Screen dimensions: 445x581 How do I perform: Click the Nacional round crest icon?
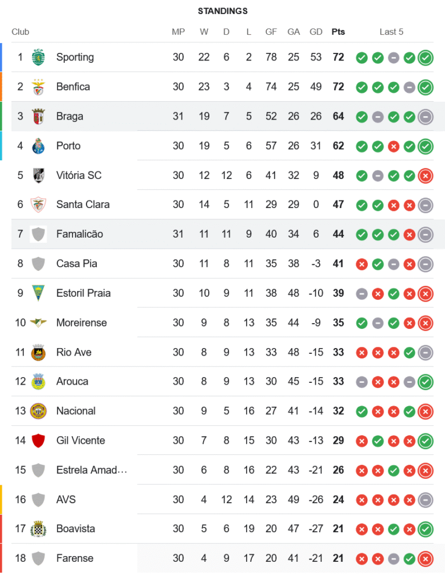pyautogui.click(x=38, y=411)
